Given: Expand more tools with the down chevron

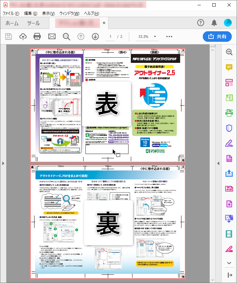Looking at the screenshot, I should pyautogui.click(x=229, y=263).
